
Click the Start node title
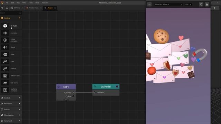pyautogui.click(x=66, y=87)
